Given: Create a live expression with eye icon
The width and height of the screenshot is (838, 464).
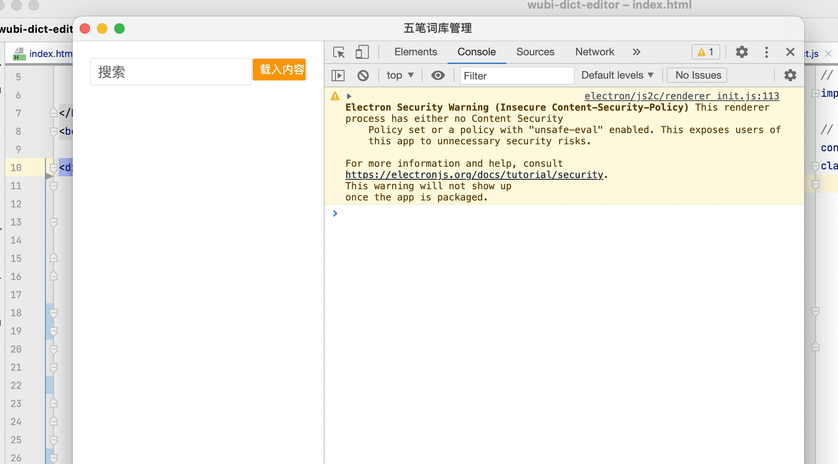Looking at the screenshot, I should click(x=438, y=76).
